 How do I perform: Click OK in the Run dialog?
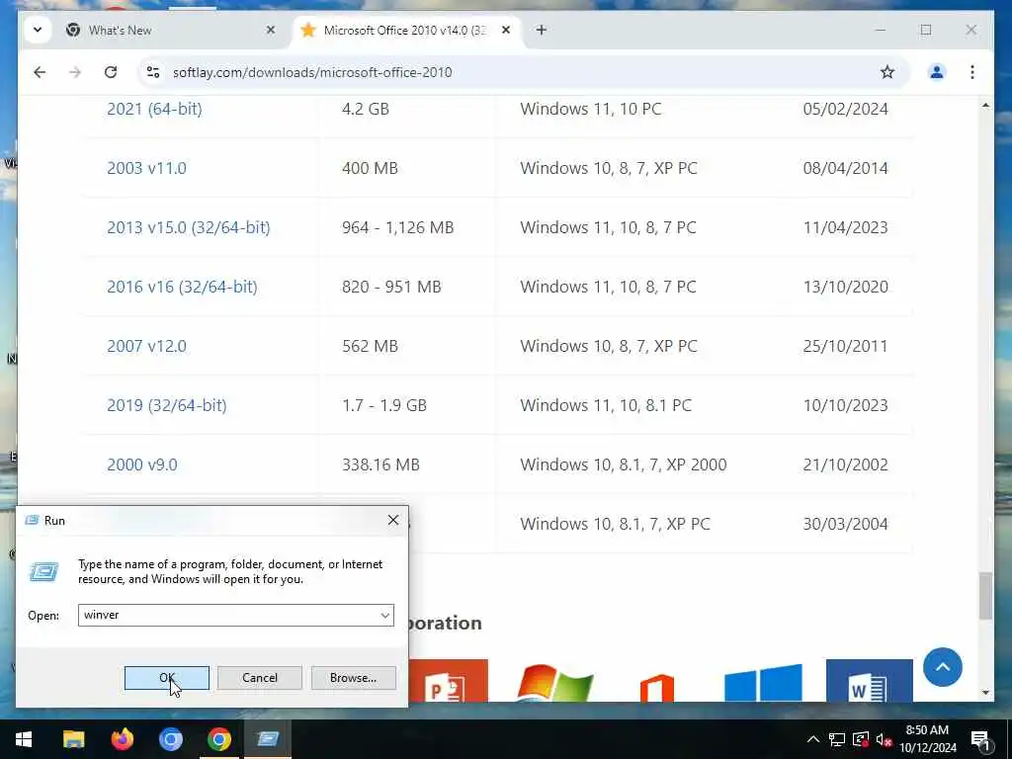(x=166, y=678)
